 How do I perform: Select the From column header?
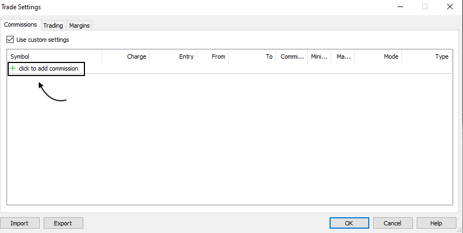(213, 56)
